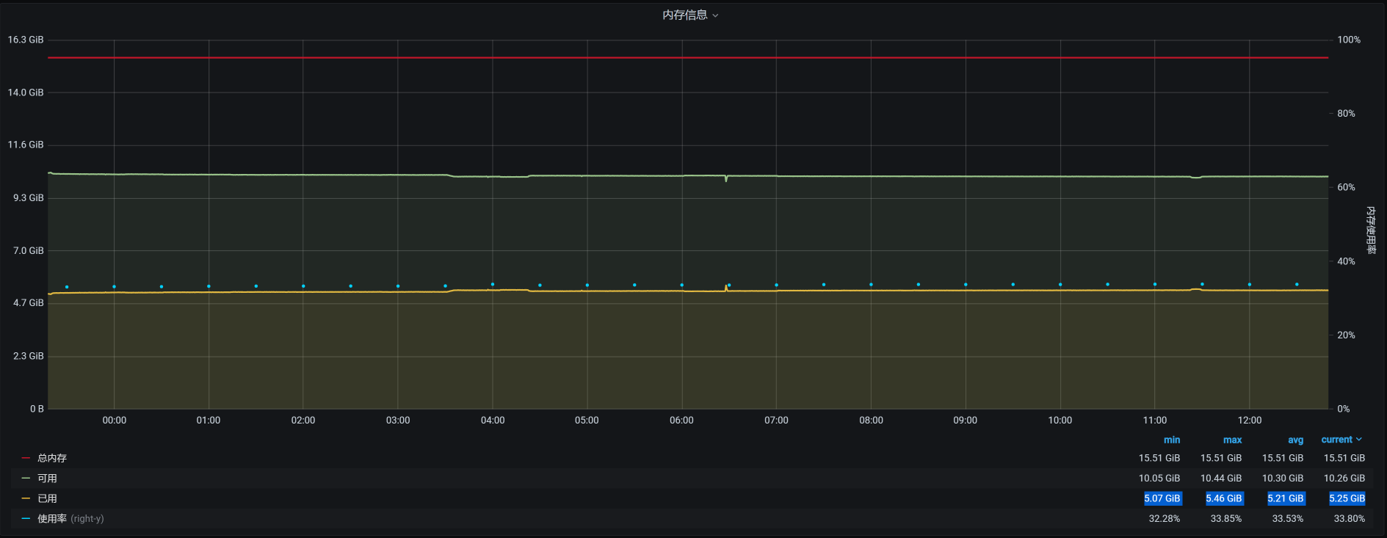Sort the legend by the min column

(x=1171, y=440)
